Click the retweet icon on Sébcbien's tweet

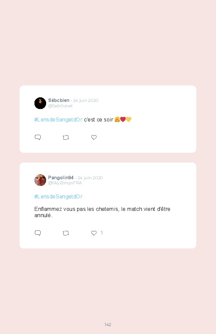(x=66, y=138)
